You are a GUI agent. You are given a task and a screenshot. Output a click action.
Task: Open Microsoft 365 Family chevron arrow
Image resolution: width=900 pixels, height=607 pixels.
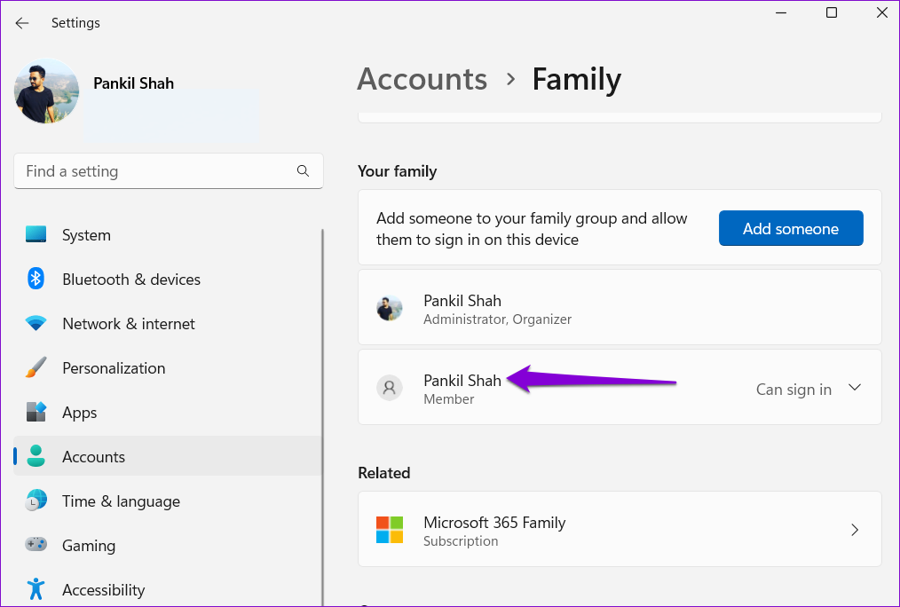click(855, 530)
